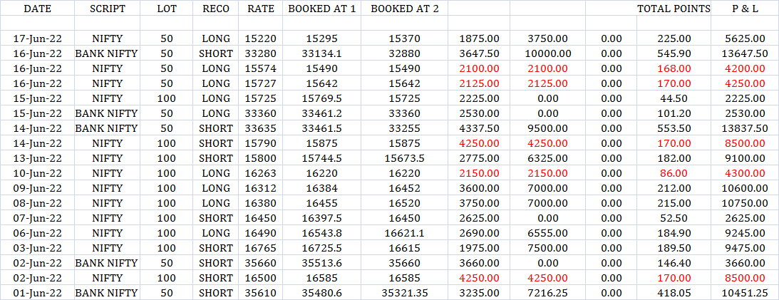Select the RECO column header

pos(216,9)
